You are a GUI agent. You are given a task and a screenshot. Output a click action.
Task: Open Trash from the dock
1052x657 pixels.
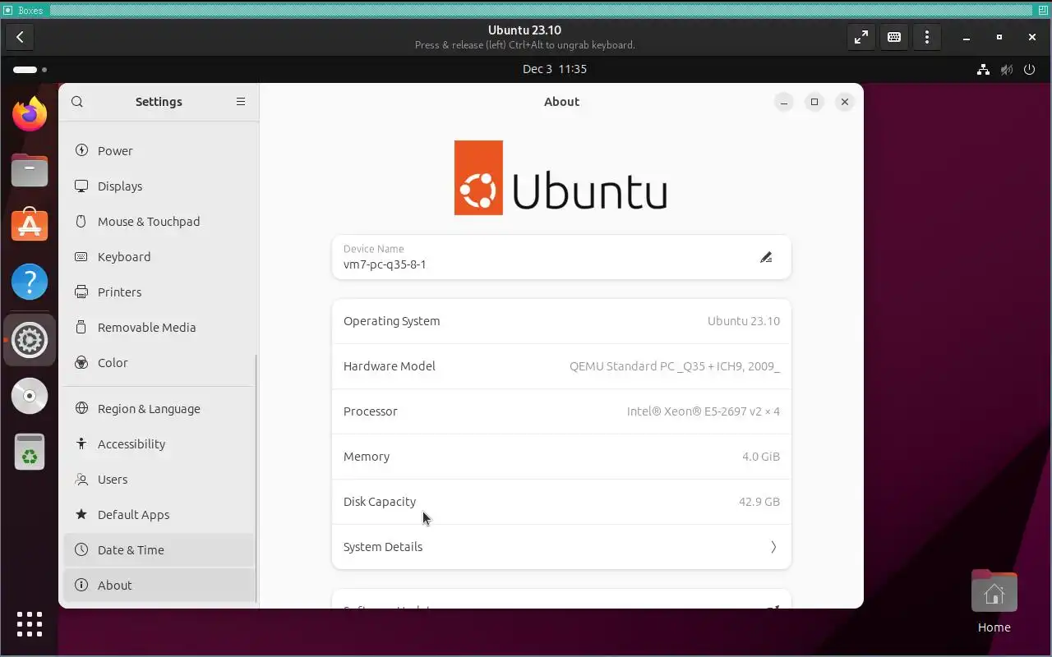(30, 452)
